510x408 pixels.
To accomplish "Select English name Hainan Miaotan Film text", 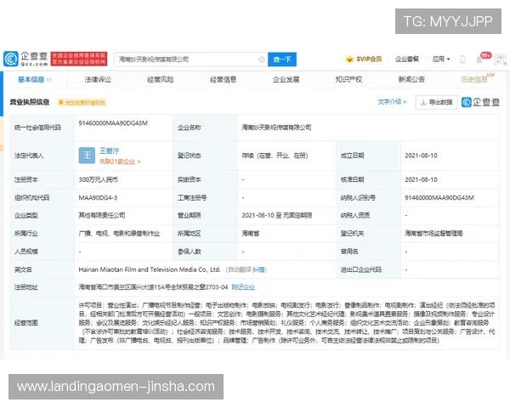I will click(150, 269).
